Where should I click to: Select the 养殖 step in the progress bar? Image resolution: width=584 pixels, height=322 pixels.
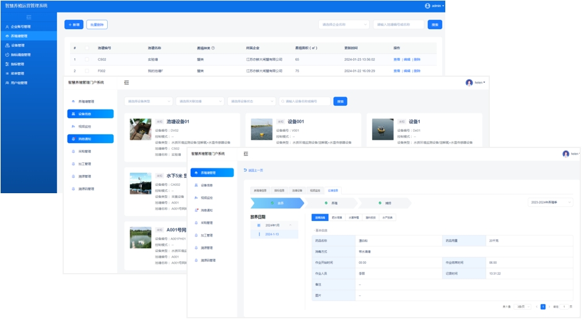coord(338,202)
